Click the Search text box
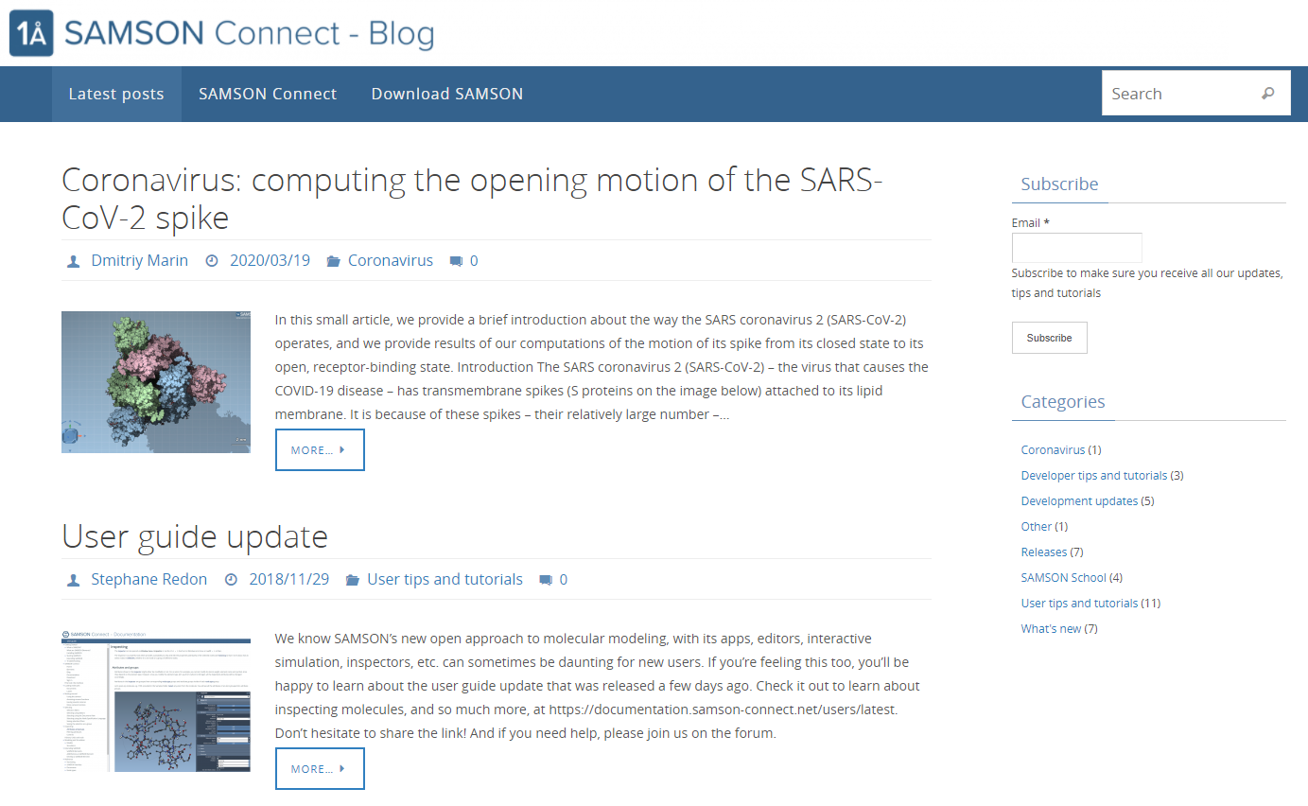 tap(1182, 93)
